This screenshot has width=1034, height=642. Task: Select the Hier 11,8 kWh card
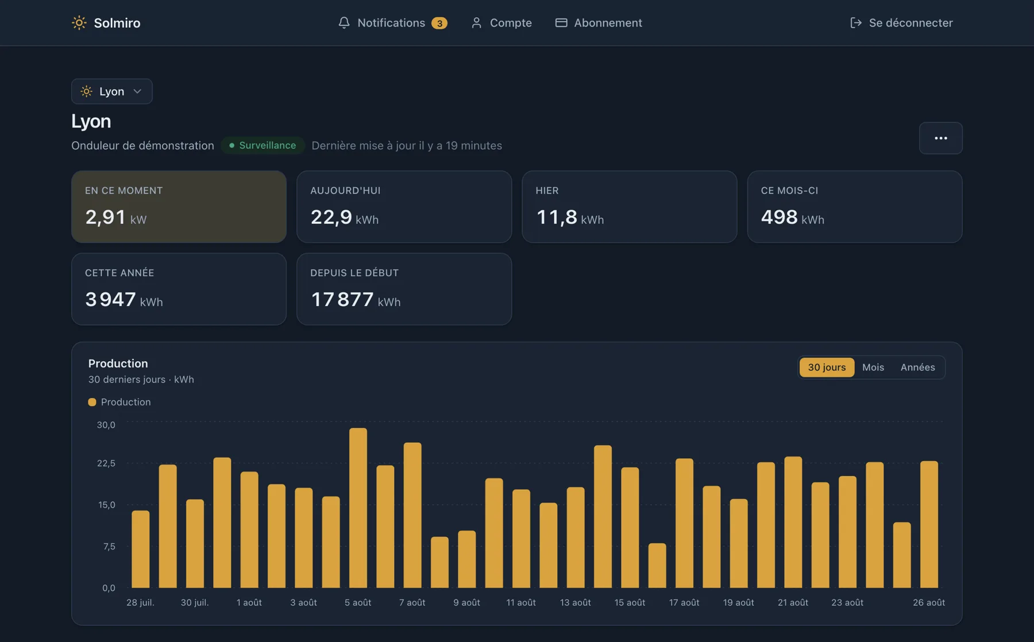(x=629, y=207)
